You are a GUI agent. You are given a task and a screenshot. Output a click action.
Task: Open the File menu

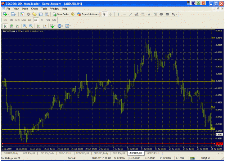tap(8, 9)
